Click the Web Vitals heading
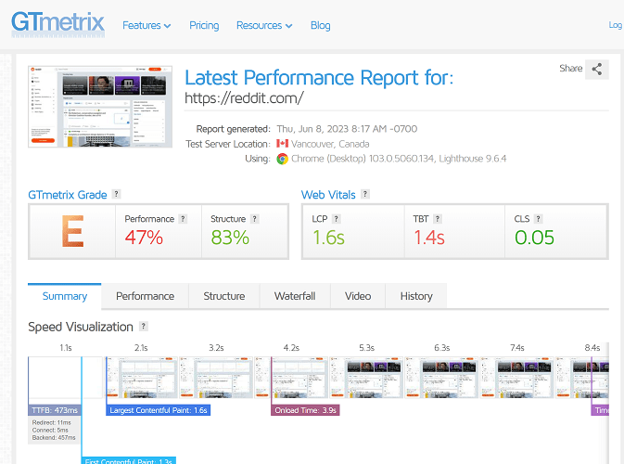Viewport: 624px width, 464px height. [x=328, y=195]
